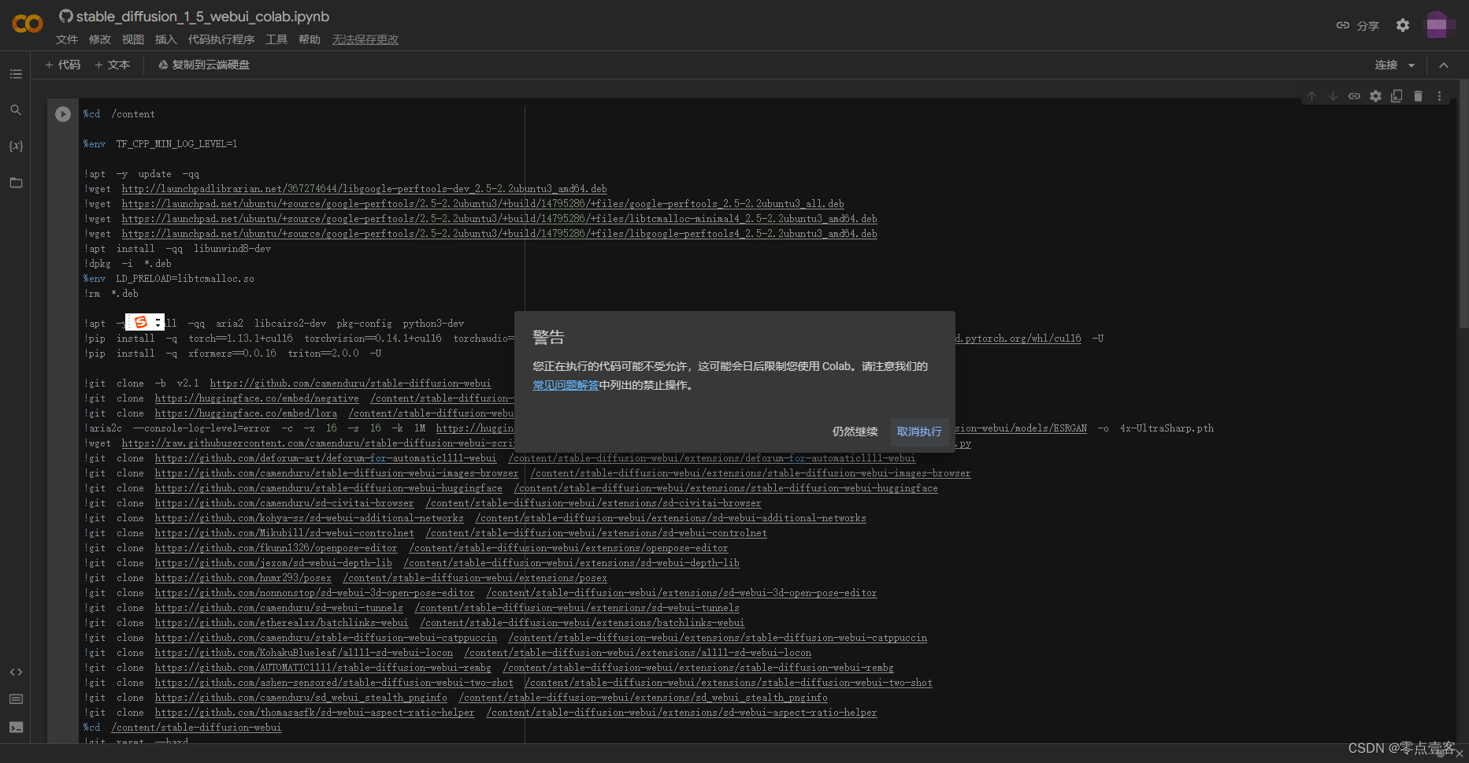Open the 代码执行程序 menu
The width and height of the screenshot is (1469, 763).
click(221, 39)
